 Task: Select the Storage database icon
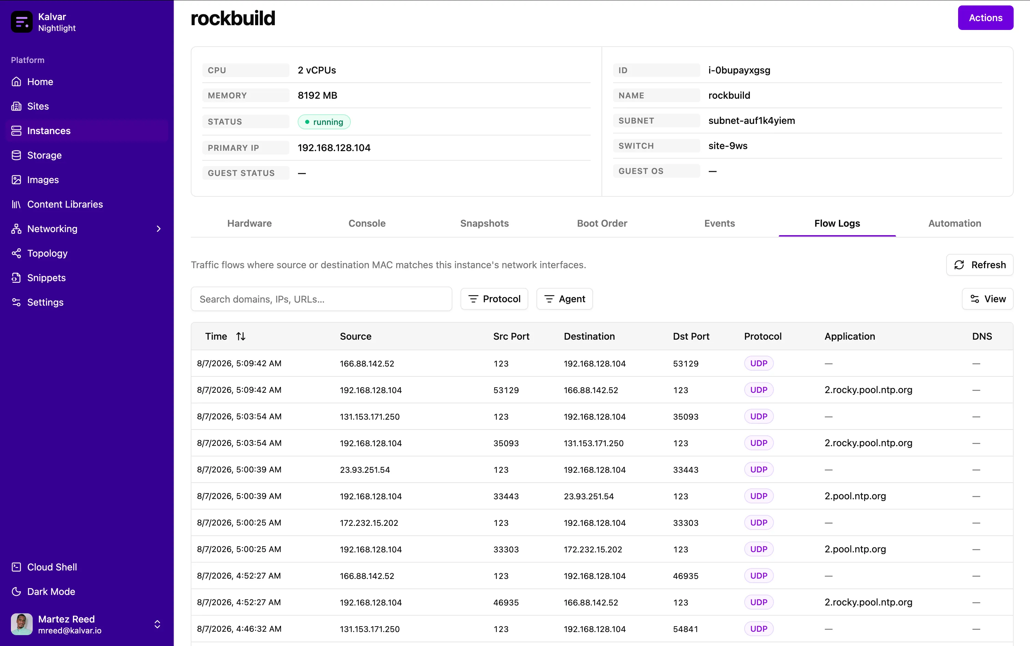(x=16, y=156)
